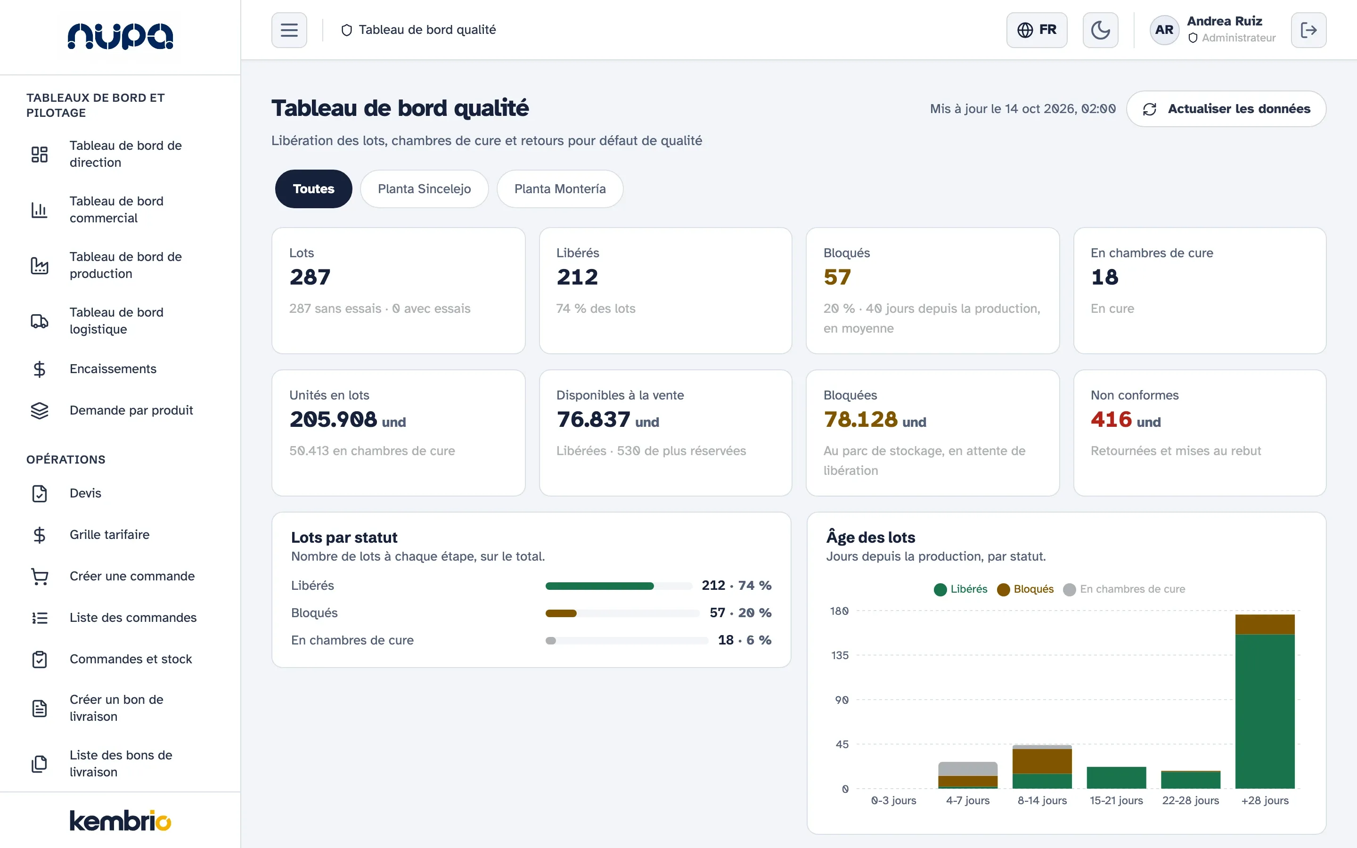Viewport: 1357px width, 848px height.
Task: Select the Planta Sincelejo tab
Action: pyautogui.click(x=424, y=189)
